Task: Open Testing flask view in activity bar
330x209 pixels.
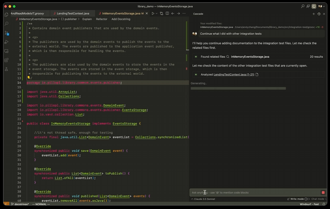Action: point(7,69)
